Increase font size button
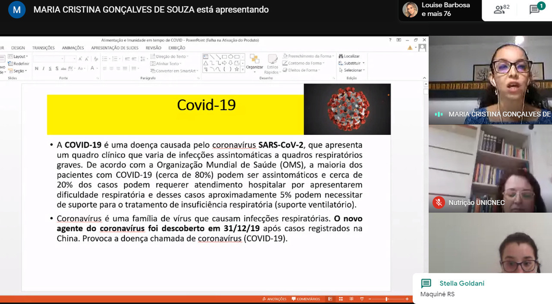 pyautogui.click(x=81, y=59)
